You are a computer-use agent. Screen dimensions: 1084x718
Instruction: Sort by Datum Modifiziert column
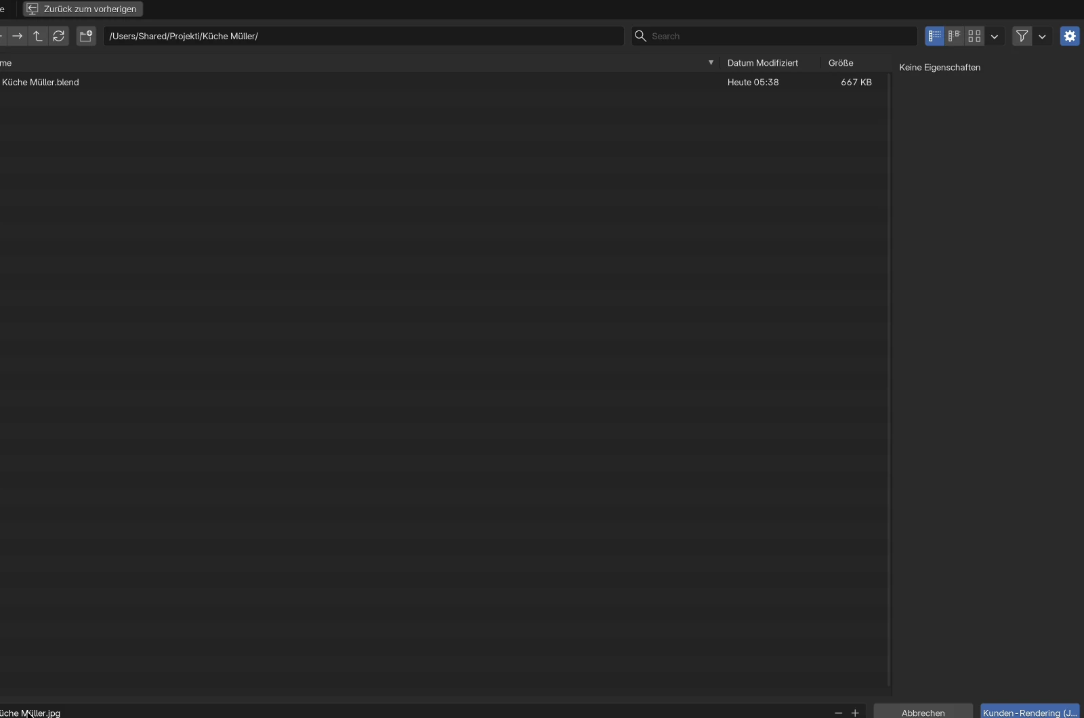tap(763, 63)
